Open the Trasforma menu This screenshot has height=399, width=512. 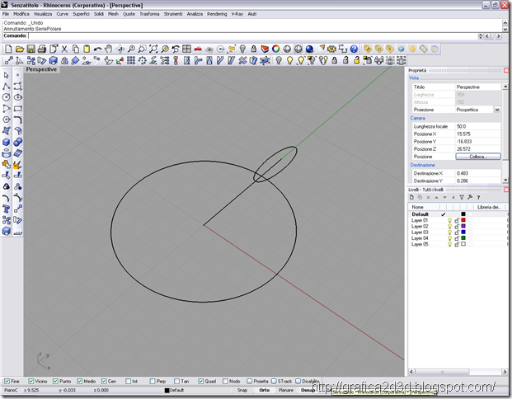[x=149, y=14]
